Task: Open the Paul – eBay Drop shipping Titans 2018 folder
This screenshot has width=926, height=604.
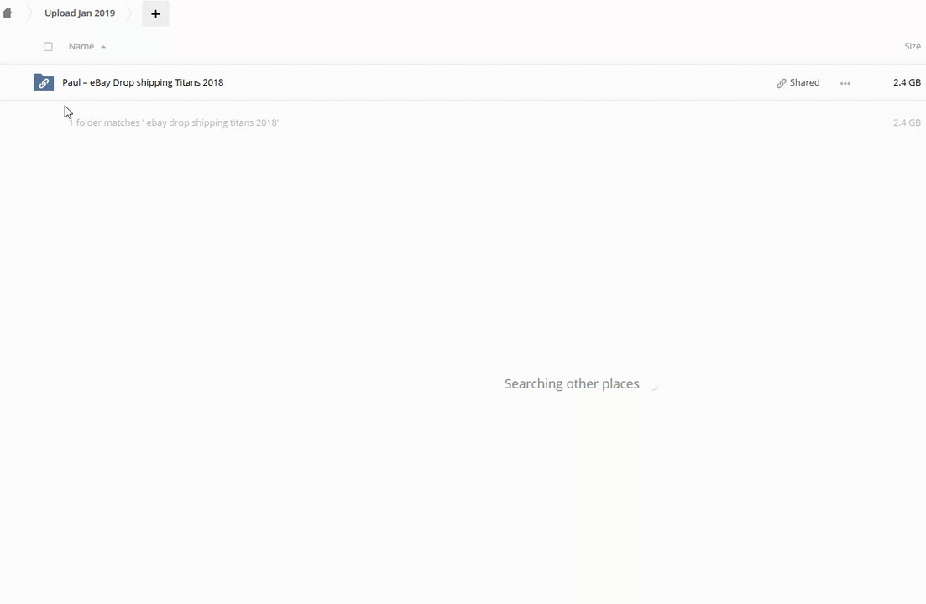Action: pyautogui.click(x=143, y=82)
